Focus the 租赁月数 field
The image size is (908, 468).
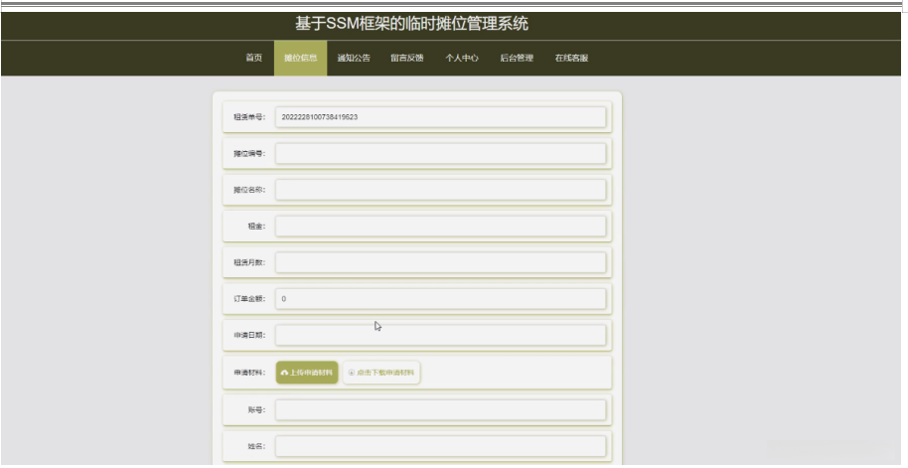(x=441, y=263)
